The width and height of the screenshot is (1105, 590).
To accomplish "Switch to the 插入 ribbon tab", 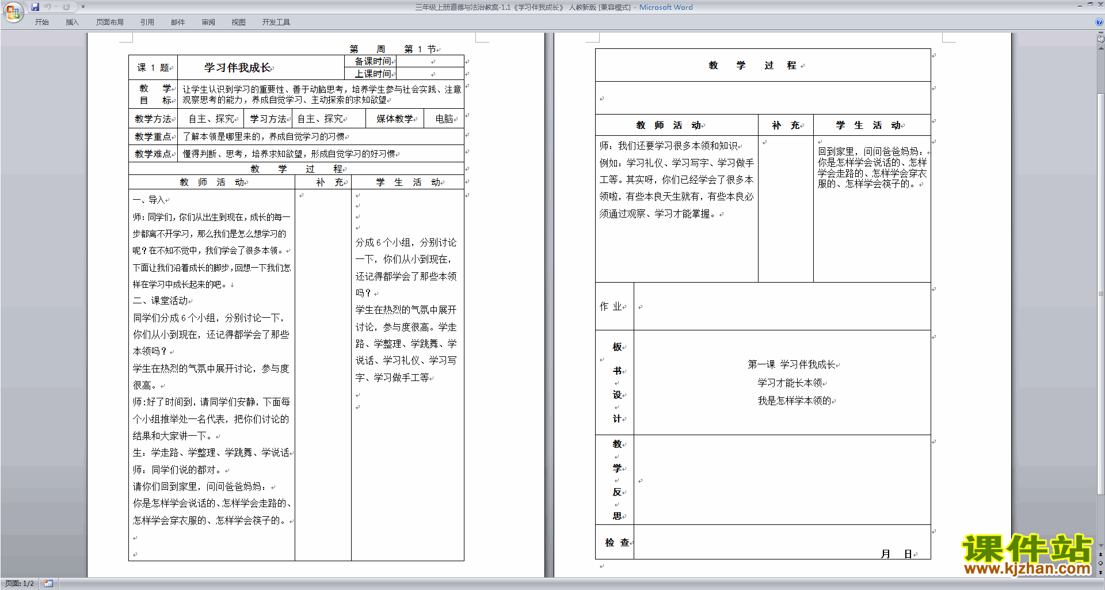I will [72, 22].
